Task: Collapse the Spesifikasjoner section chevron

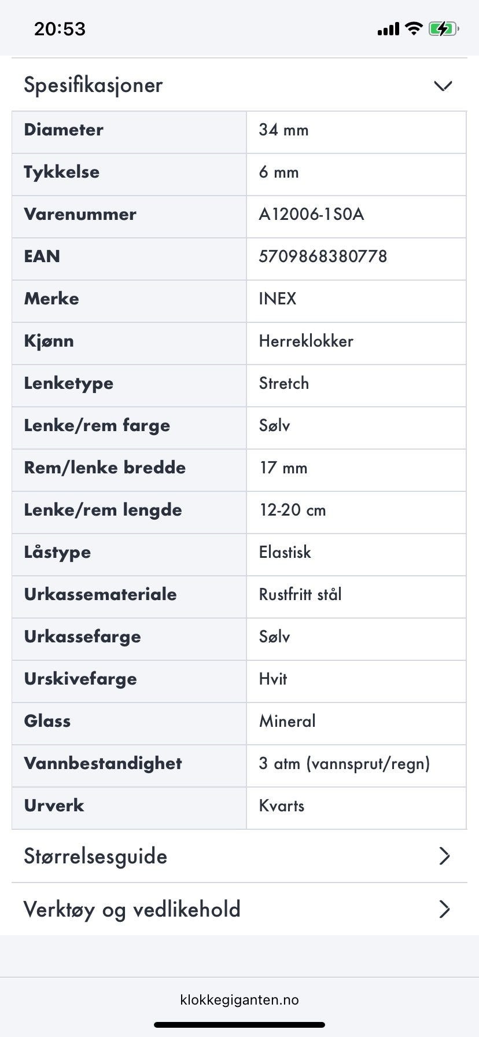Action: pos(443,86)
